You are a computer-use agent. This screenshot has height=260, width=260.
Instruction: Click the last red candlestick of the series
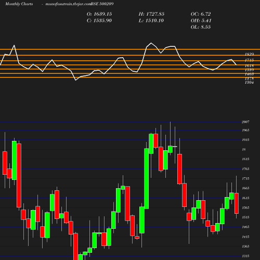(x=237, y=203)
